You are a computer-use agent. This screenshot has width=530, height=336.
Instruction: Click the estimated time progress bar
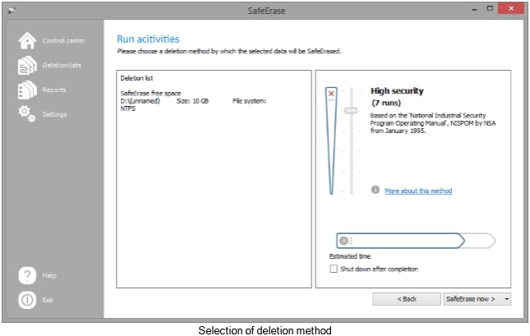(x=416, y=241)
